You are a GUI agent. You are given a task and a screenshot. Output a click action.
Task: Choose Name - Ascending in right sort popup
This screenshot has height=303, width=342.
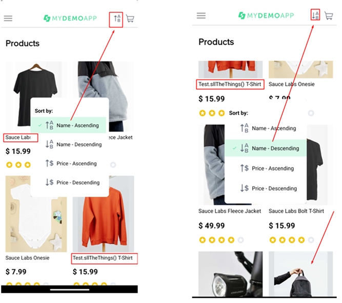[x=268, y=128]
